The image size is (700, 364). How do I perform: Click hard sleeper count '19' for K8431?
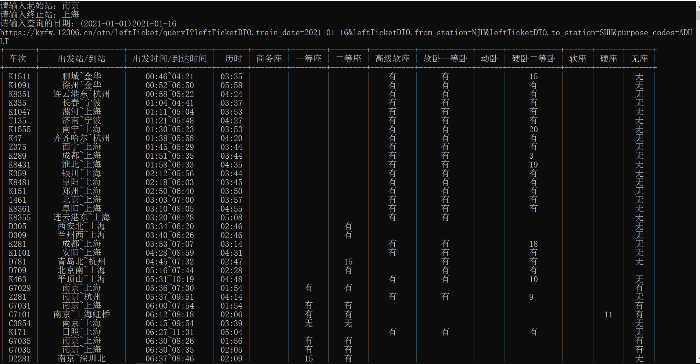534,165
